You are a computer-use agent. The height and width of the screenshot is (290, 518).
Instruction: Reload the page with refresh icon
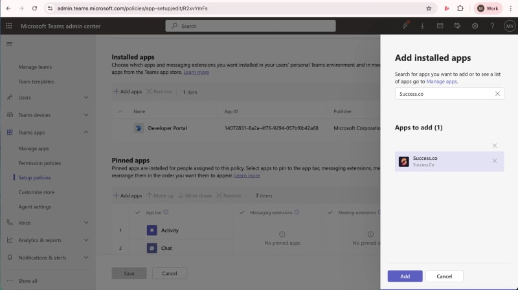point(34,8)
